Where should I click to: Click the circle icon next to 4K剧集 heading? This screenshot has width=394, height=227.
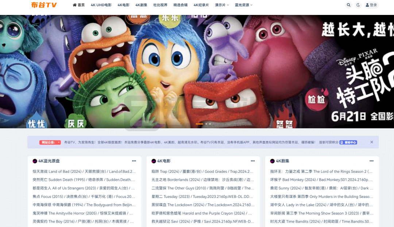click(x=272, y=160)
